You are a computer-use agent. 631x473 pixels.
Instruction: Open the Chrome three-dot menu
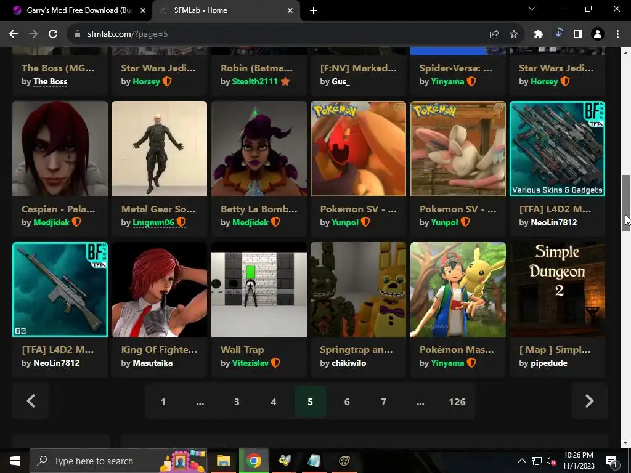617,34
